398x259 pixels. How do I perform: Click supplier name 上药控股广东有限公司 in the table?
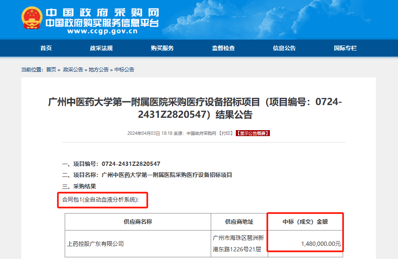point(95,244)
